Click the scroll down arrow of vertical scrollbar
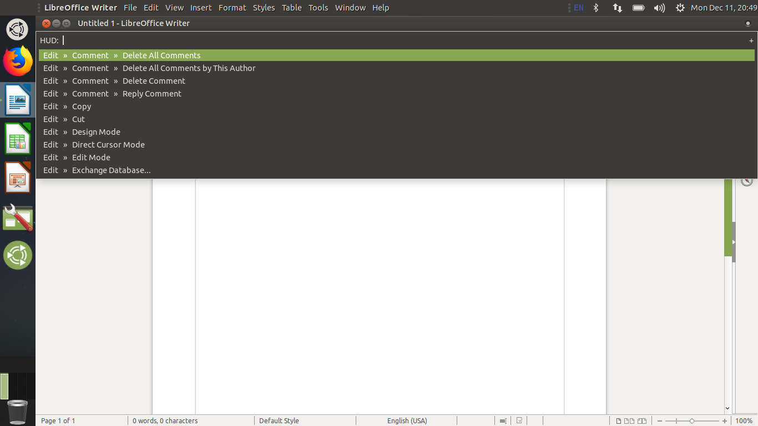758x426 pixels. point(727,408)
